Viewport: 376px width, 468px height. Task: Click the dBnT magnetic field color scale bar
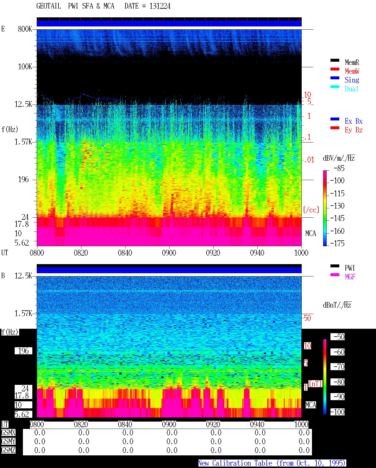(325, 377)
